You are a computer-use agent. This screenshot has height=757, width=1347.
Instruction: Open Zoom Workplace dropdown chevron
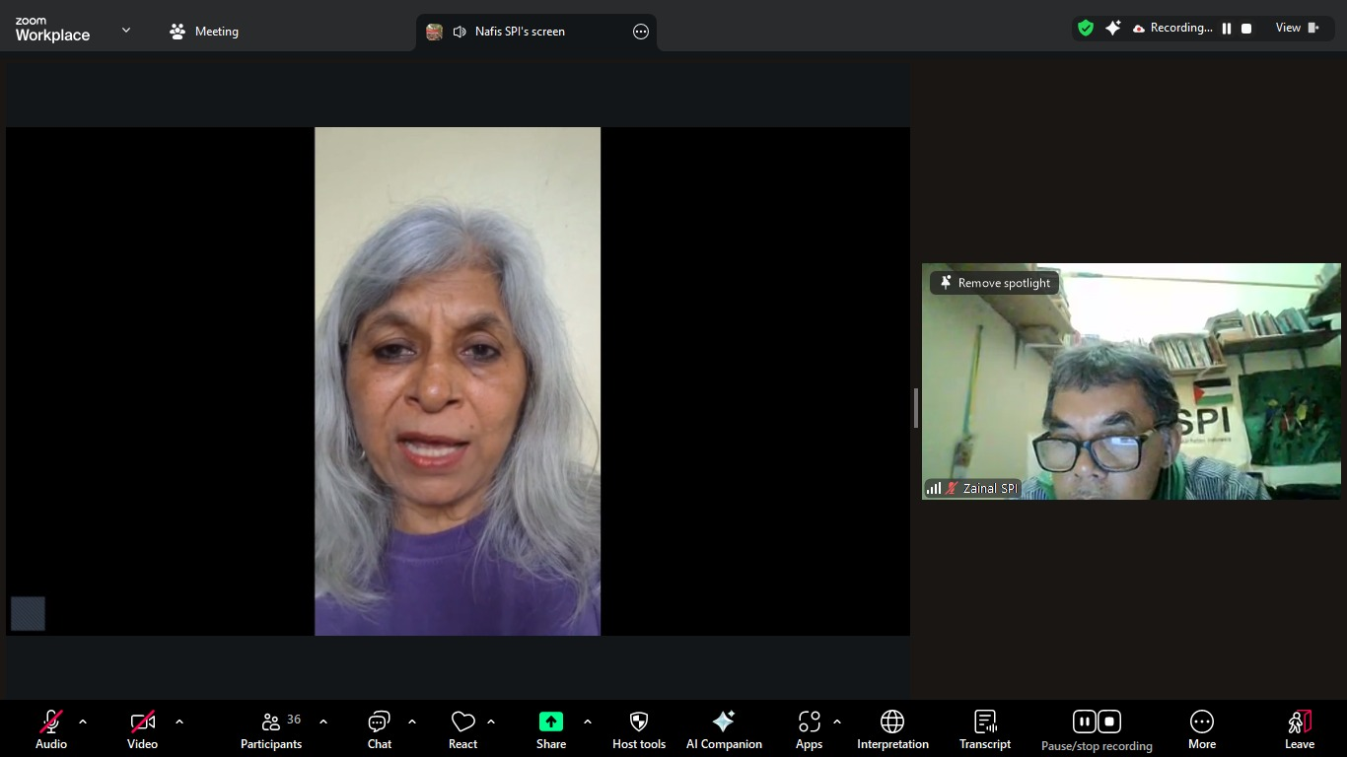[126, 31]
